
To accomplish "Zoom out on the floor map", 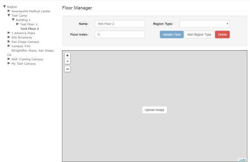I will click(x=68, y=61).
